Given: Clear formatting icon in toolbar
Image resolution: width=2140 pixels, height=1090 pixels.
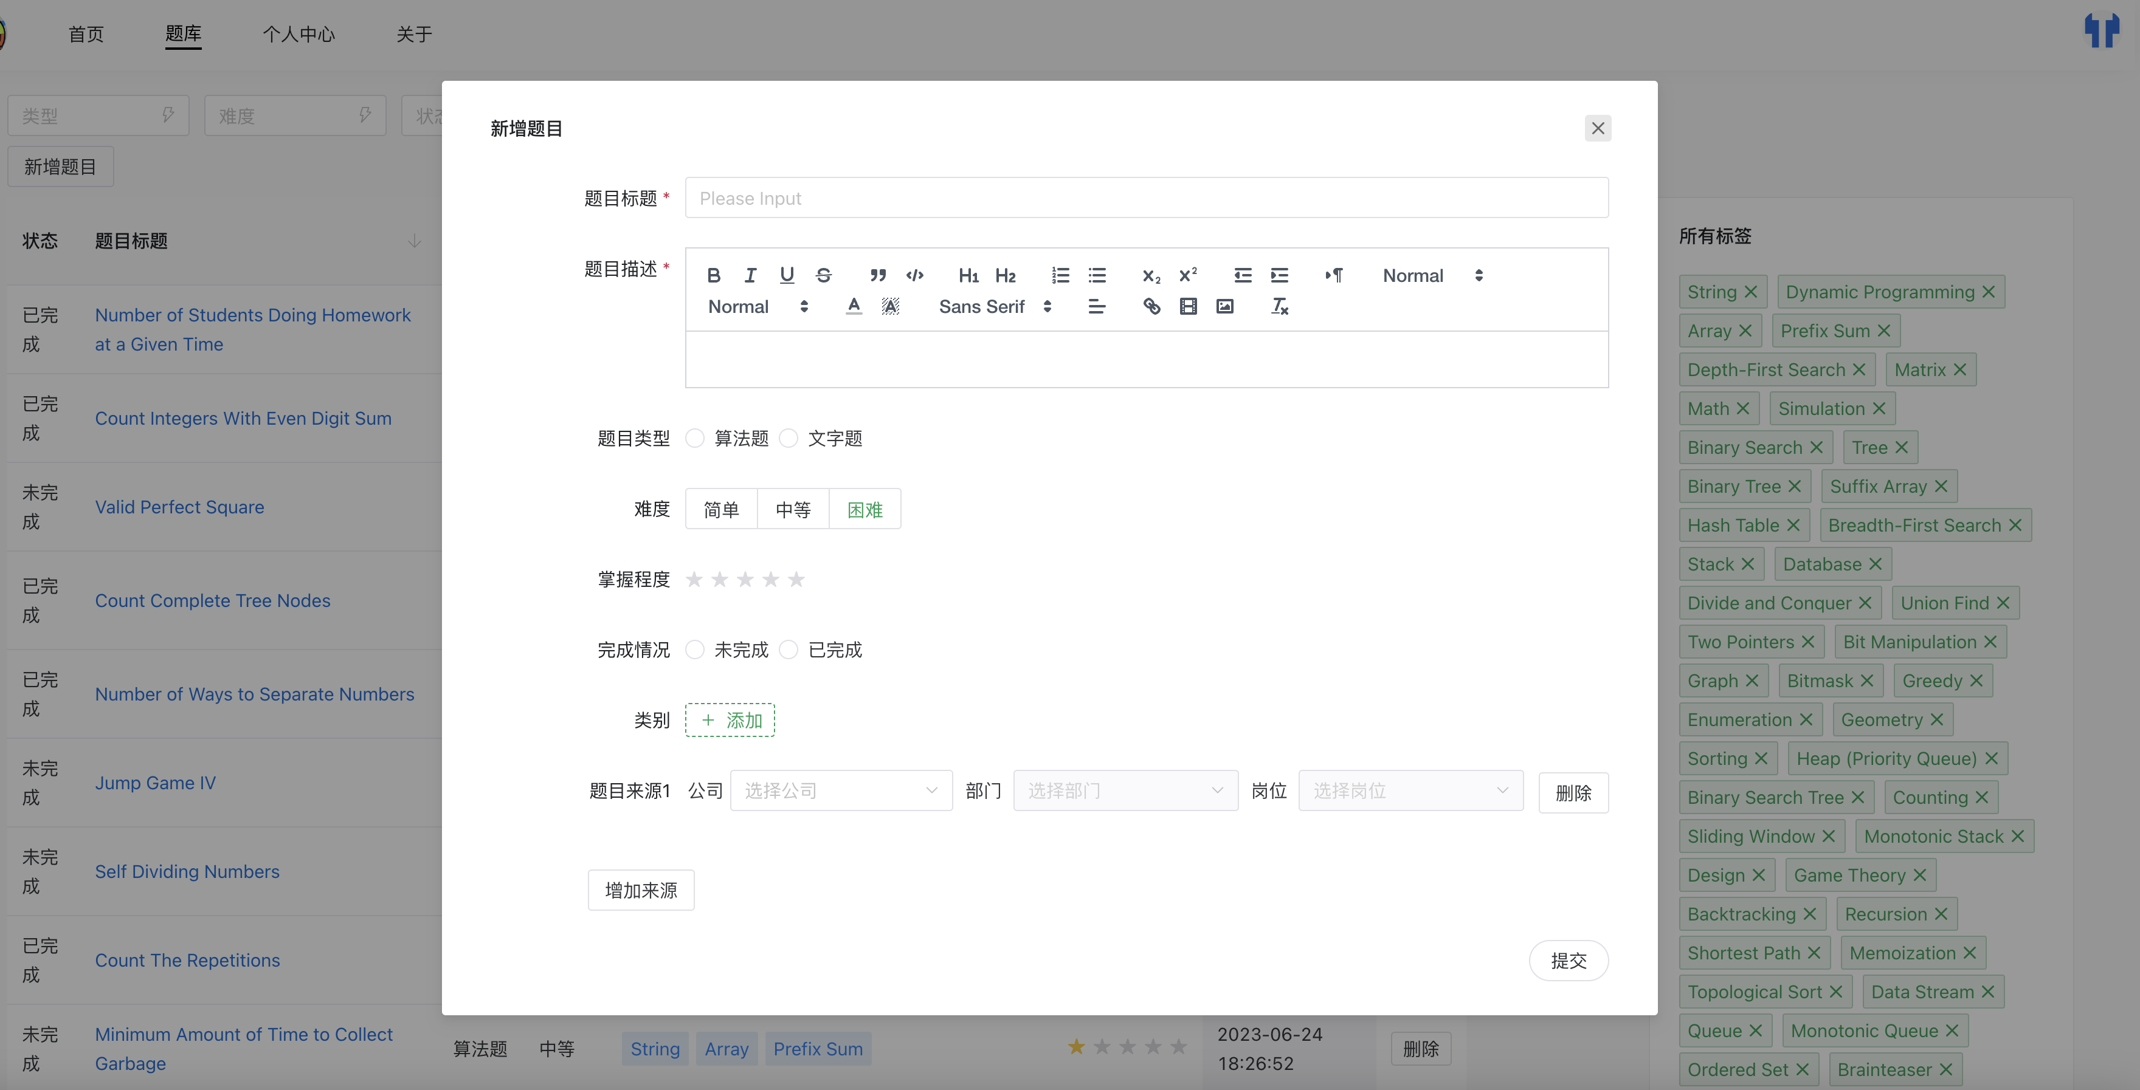Looking at the screenshot, I should [x=1279, y=306].
